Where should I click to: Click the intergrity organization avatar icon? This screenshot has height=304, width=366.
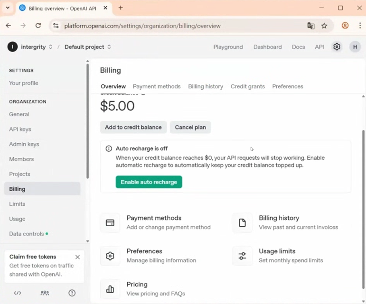(13, 47)
